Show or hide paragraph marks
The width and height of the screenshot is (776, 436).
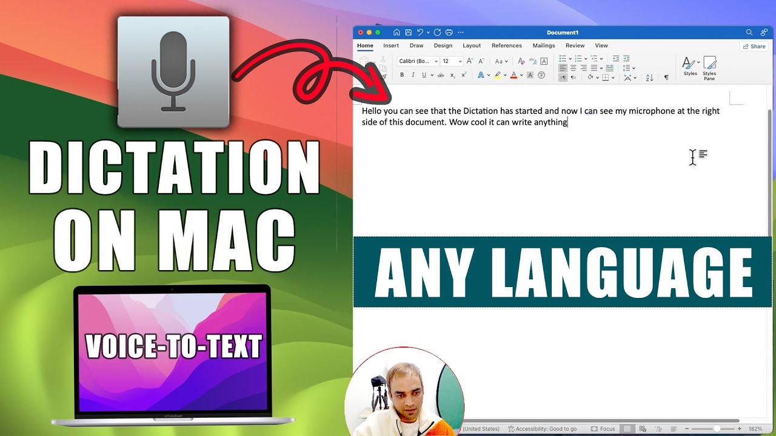pos(666,78)
